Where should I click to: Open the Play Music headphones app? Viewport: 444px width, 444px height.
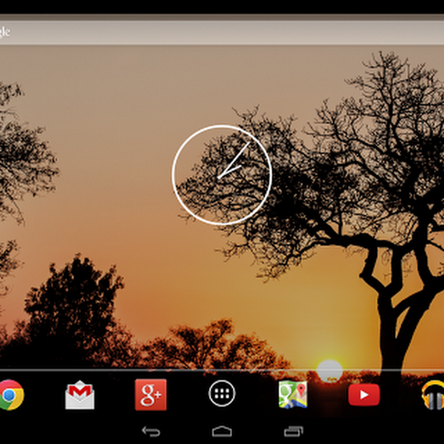433,395
